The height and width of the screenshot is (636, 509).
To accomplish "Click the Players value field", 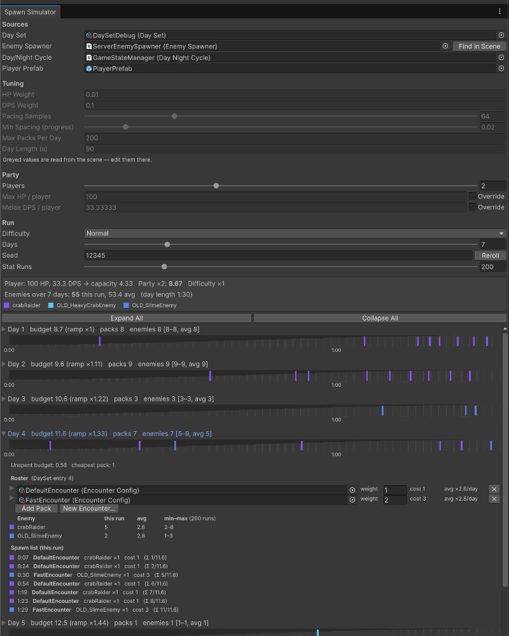I will pyautogui.click(x=492, y=186).
